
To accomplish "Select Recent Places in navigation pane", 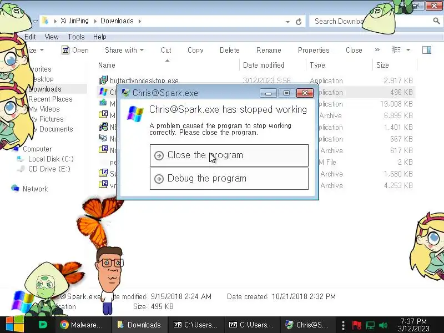I will tap(51, 99).
